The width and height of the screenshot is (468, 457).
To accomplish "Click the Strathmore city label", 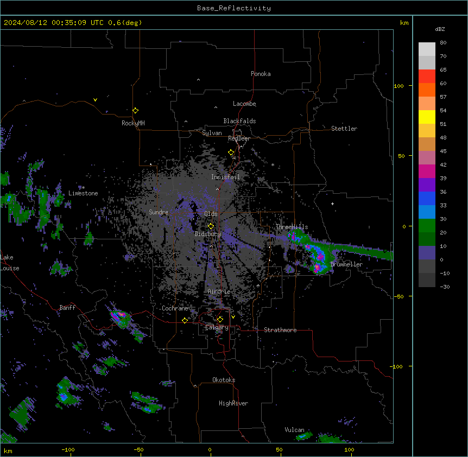I will click(x=280, y=330).
